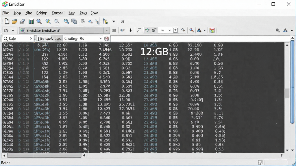Open the blue user icon's dropdown arrow
296x166 pixels.
click(x=205, y=31)
